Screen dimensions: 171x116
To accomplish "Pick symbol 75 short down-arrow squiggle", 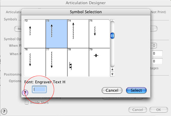I will 99,34.
